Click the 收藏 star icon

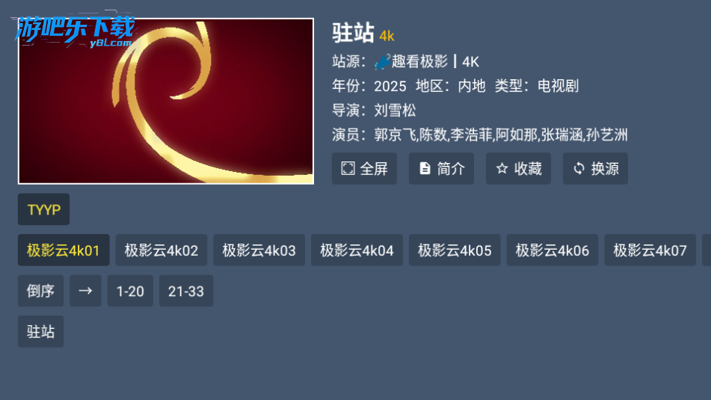tap(502, 168)
